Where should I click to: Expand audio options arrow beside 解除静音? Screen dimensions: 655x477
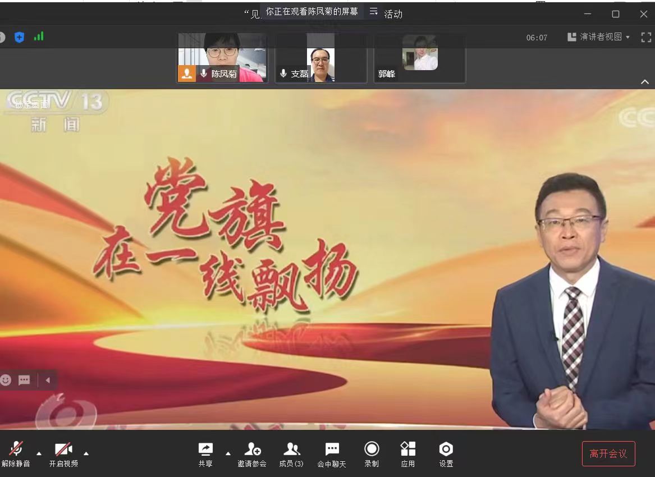pyautogui.click(x=39, y=453)
